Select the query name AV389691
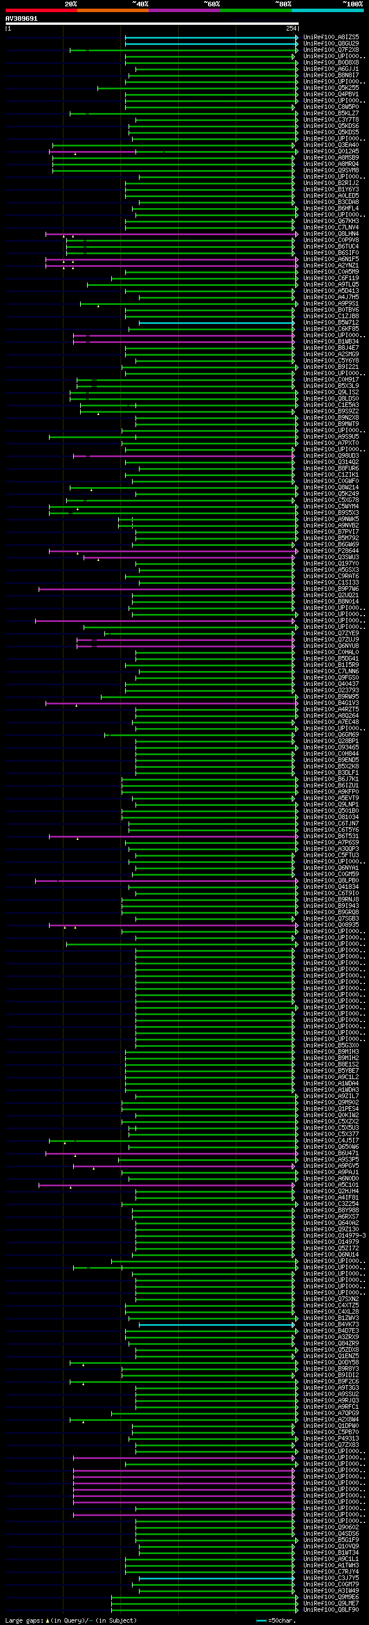This screenshot has width=369, height=1625. click(x=21, y=19)
